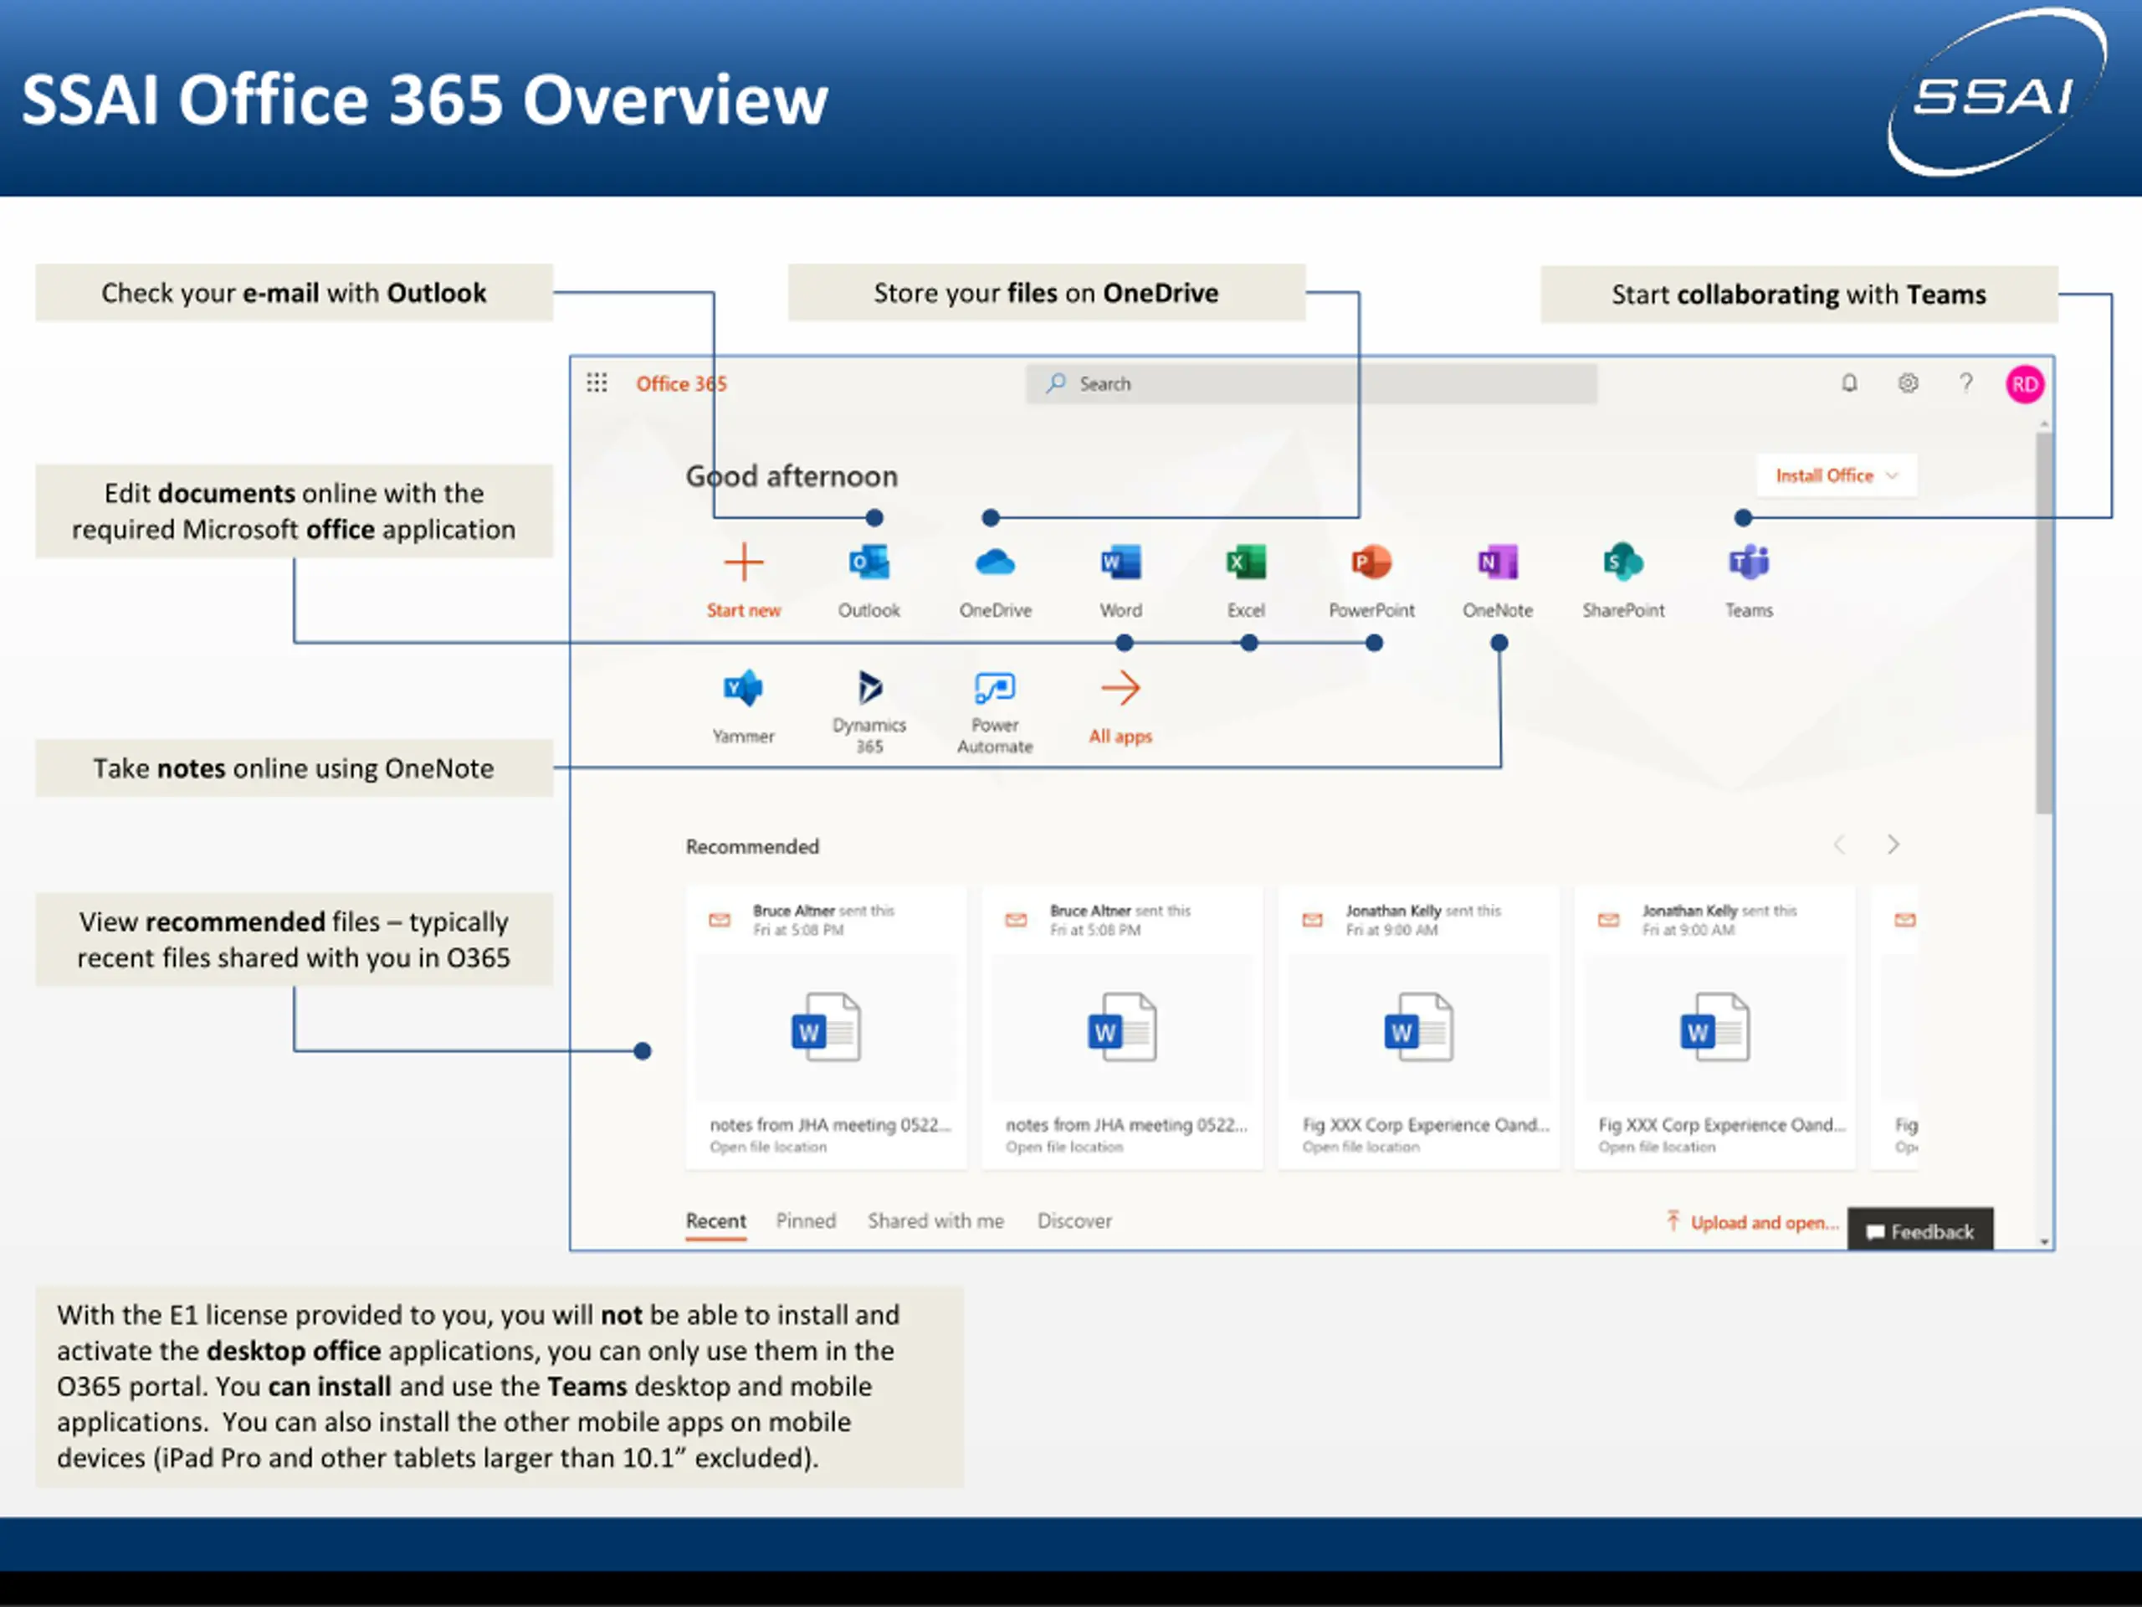This screenshot has width=2142, height=1607.
Task: Launch the Dynamics 365 app
Action: 869,712
